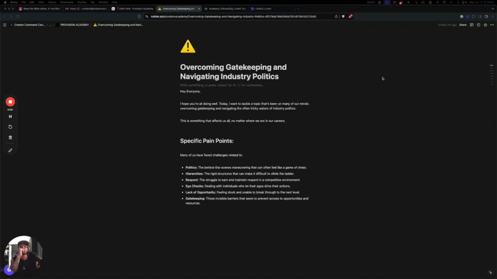Open the Notion sidebar hamburger menu
The height and width of the screenshot is (279, 497).
pos(4,25)
